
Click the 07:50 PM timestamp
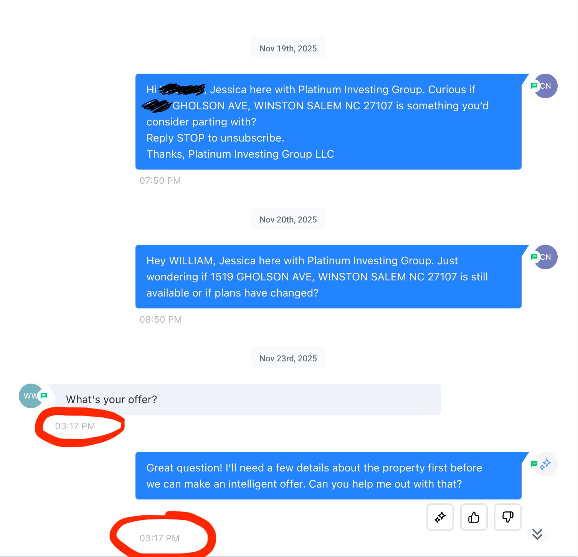pos(160,181)
